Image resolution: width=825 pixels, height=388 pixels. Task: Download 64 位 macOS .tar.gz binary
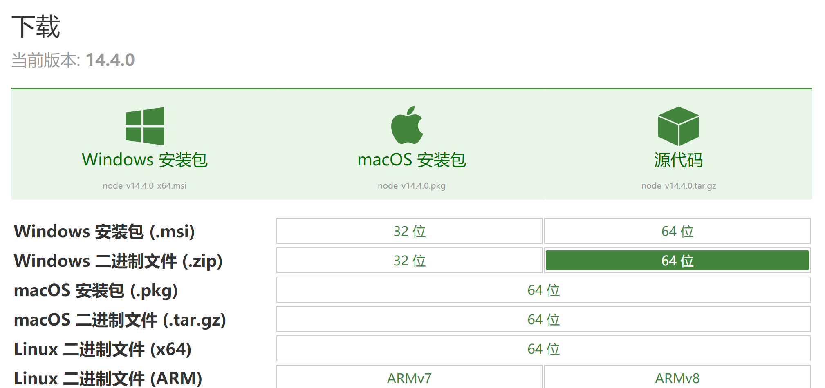click(543, 319)
